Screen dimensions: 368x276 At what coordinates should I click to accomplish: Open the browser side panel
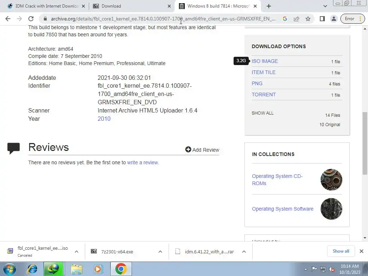coord(322,19)
